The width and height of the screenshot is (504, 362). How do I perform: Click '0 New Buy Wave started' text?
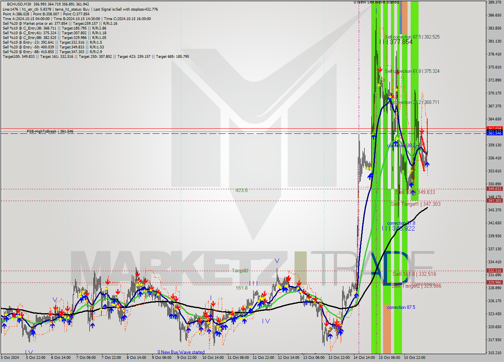coord(181,352)
